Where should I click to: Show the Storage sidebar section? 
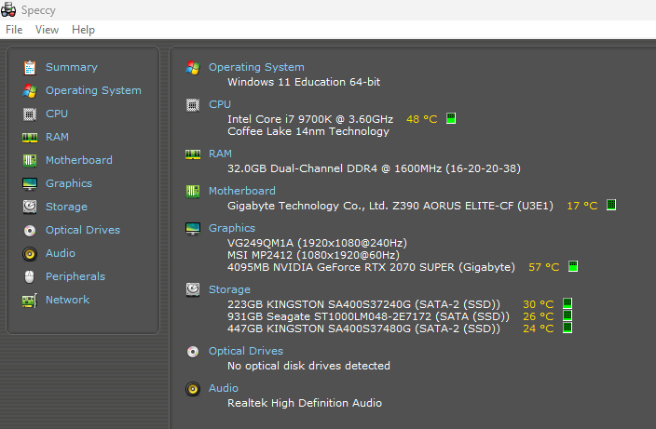[66, 207]
